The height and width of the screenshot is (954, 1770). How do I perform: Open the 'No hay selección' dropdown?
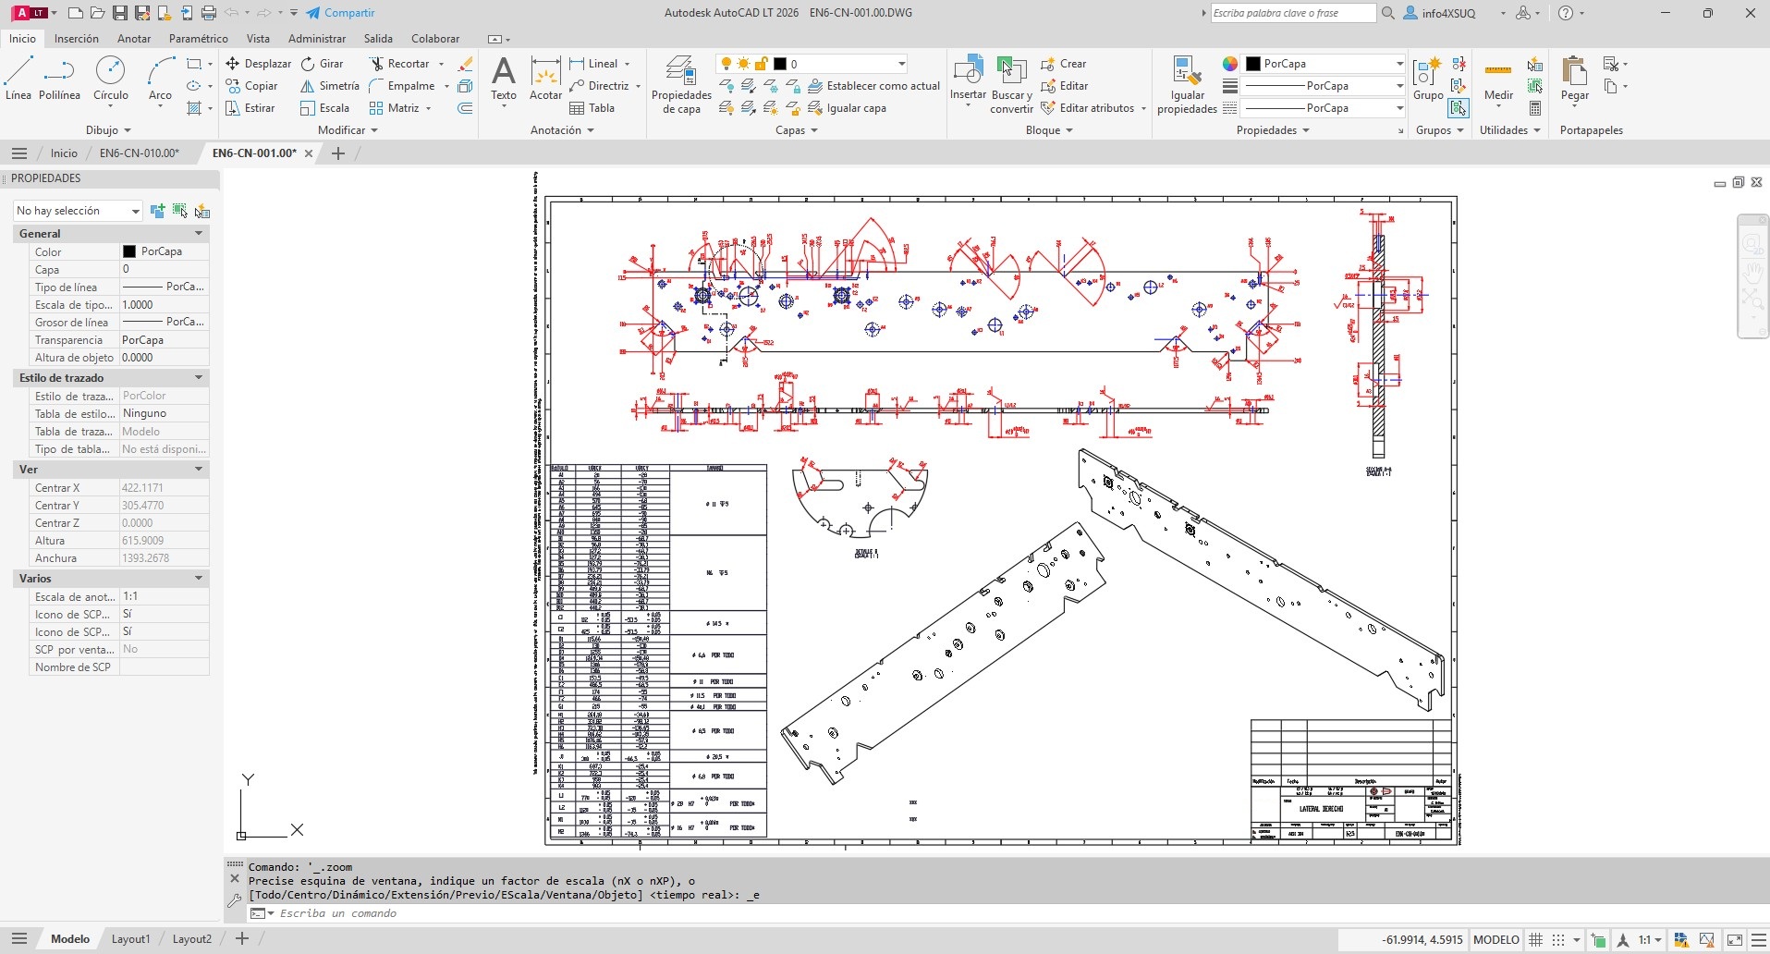point(78,211)
